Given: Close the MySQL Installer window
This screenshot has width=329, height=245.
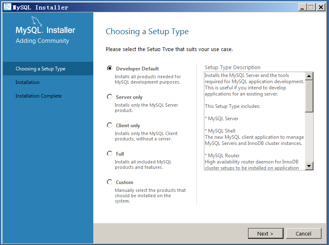Looking at the screenshot, I should point(321,7).
